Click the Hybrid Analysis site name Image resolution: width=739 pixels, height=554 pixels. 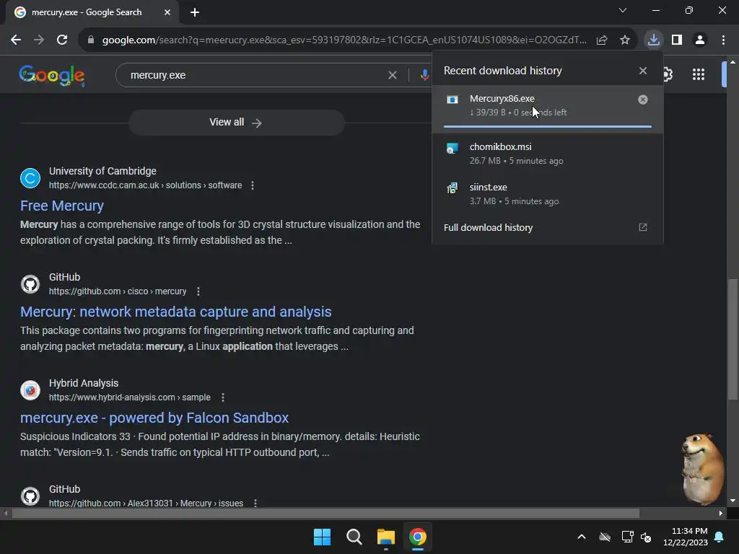click(84, 383)
